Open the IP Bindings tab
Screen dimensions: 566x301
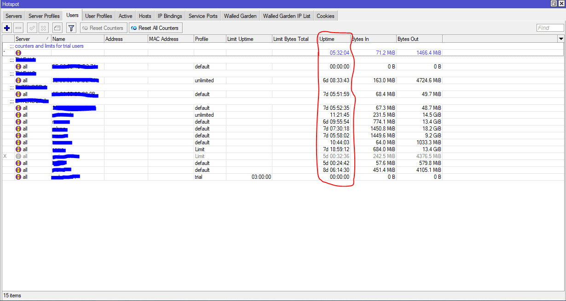(x=170, y=16)
